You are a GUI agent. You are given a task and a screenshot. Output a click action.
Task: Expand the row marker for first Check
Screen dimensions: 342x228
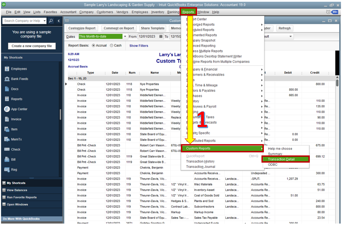click(x=66, y=84)
